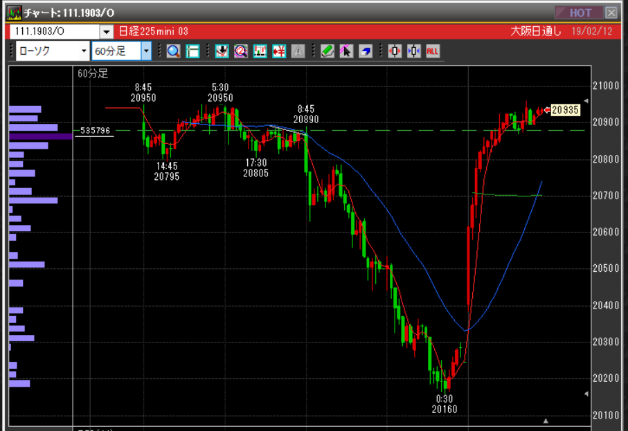Close the chart window
Viewport: 628px width, 431px height.
tap(611, 13)
